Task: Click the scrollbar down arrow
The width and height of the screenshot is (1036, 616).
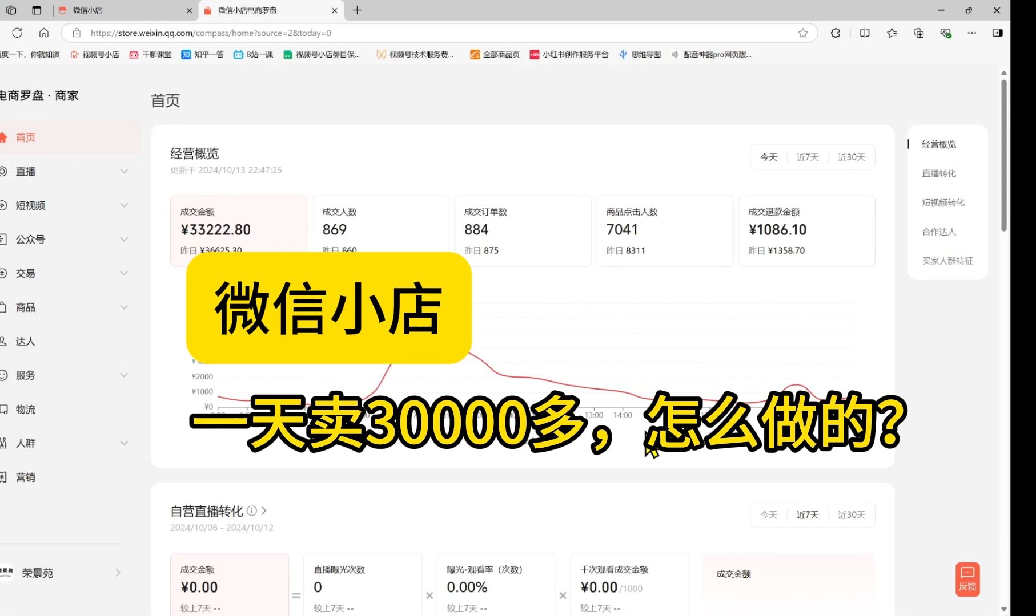Action: [x=1004, y=609]
